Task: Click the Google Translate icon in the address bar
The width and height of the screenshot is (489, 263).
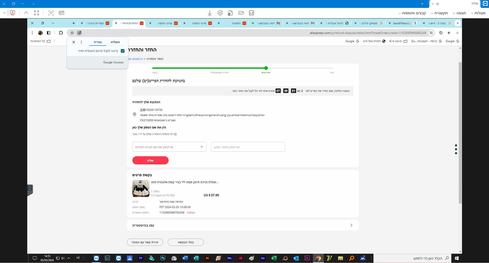Action: tap(79, 33)
